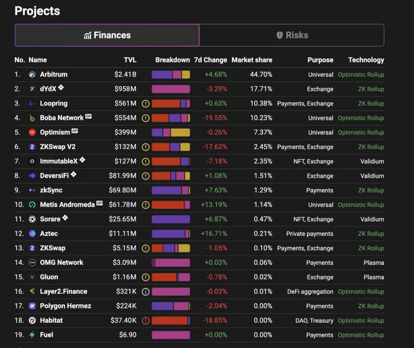Click the DeFi aggregation purpose text
414x348 pixels.
point(310,291)
